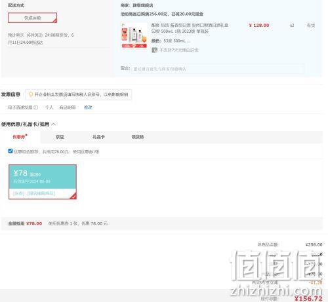Click the 留言 message input field
The width and height of the screenshot is (328, 302).
(x=218, y=69)
